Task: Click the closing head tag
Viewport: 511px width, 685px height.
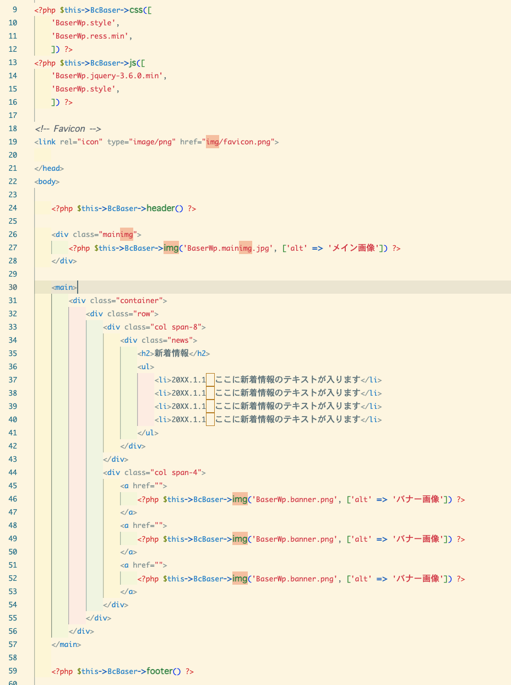Action: 49,168
